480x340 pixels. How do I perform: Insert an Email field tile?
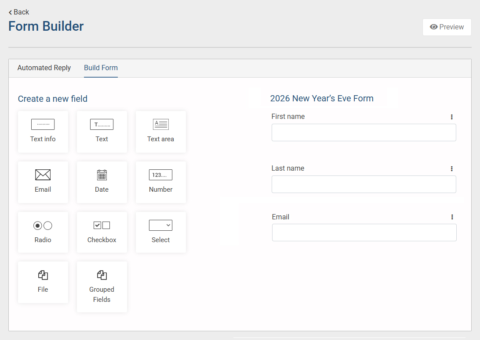[x=43, y=182]
